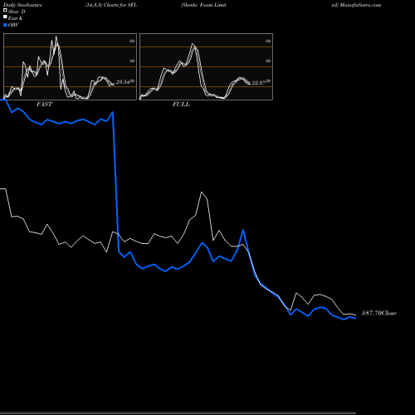
Task: Click the 80 level label in FAST chart
Action: point(132,41)
